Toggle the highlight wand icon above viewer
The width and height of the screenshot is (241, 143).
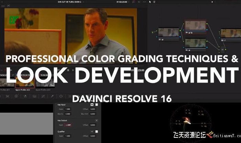pos(8,6)
